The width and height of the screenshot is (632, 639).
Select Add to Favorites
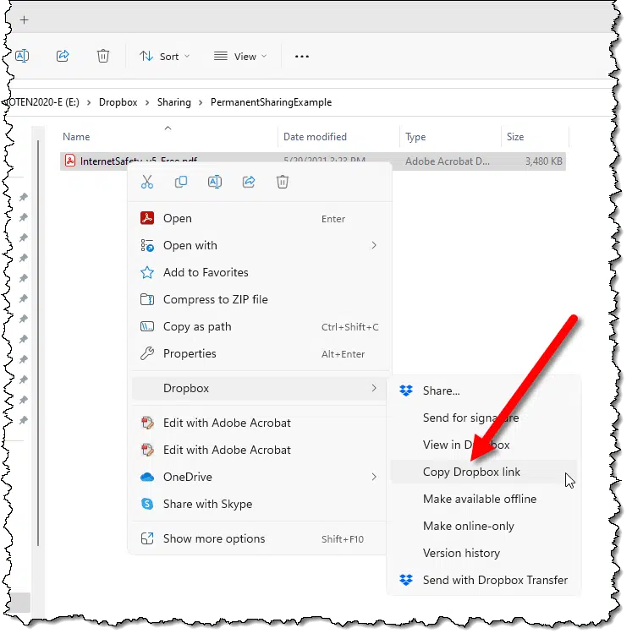(x=260, y=272)
